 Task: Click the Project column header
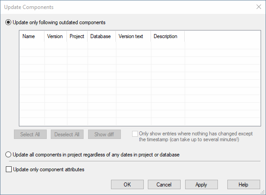(77, 36)
